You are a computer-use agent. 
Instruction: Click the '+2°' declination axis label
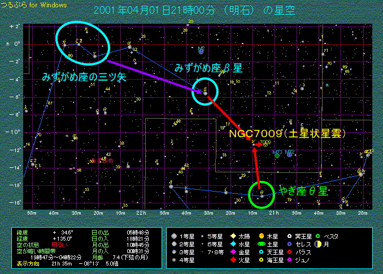(x=14, y=27)
